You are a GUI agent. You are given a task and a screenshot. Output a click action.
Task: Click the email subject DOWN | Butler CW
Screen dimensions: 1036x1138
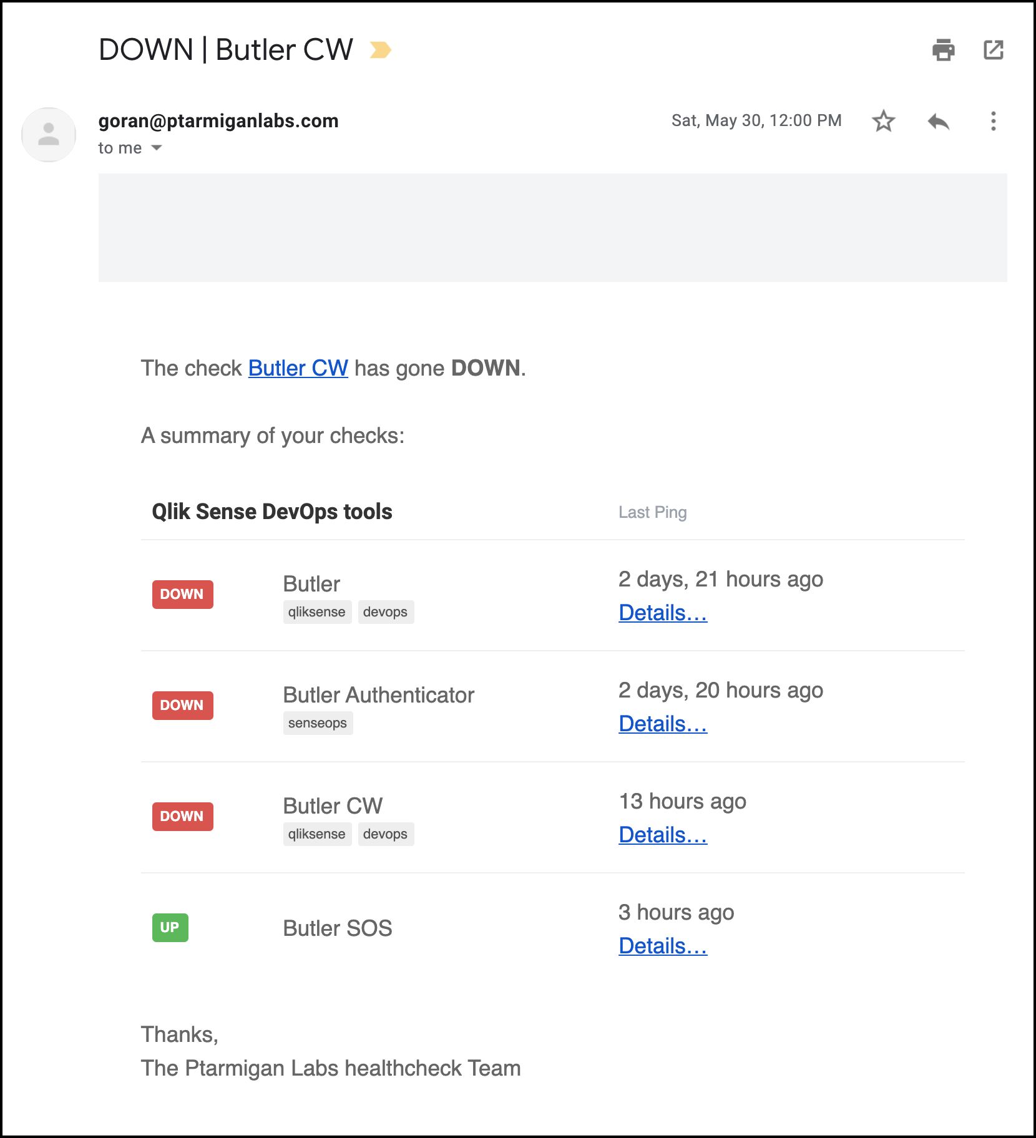tap(226, 50)
